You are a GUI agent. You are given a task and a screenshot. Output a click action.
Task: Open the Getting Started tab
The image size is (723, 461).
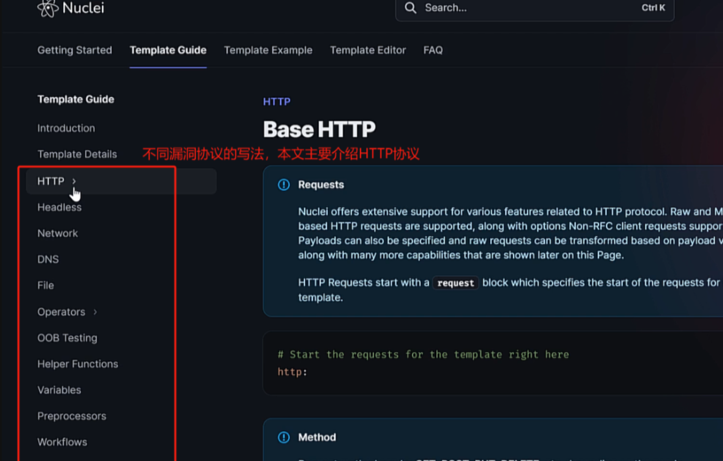(x=75, y=50)
